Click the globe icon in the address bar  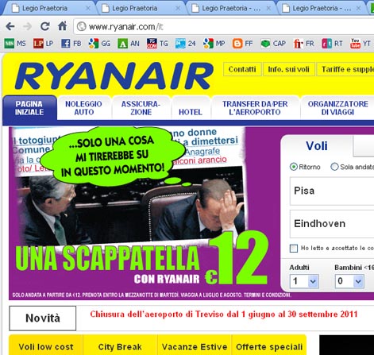click(x=81, y=26)
